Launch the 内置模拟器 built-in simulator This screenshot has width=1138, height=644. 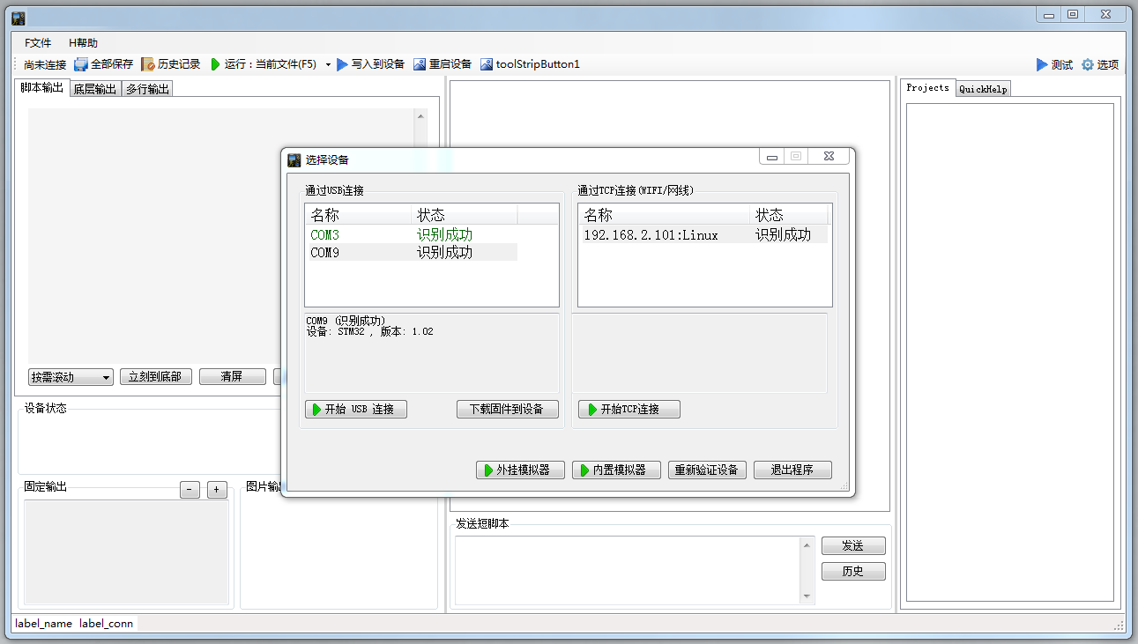pyautogui.click(x=616, y=470)
